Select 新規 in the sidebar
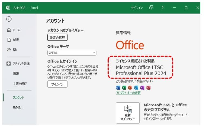This screenshot has height=128, width=222. pos(16,40)
